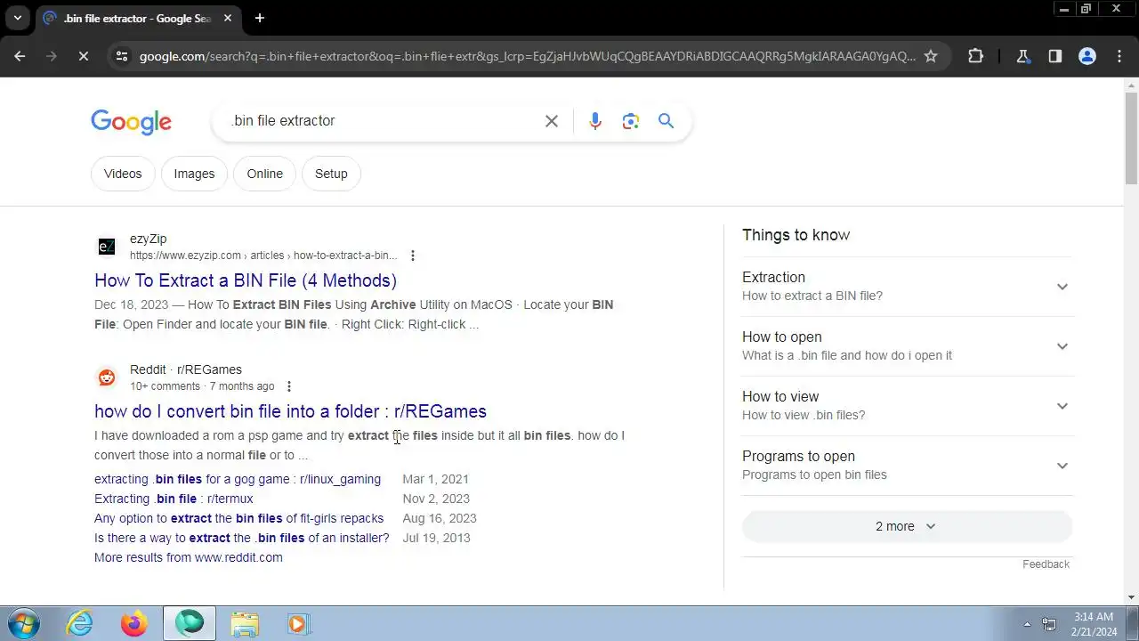The height and width of the screenshot is (641, 1139).
Task: Open extracting .bin files for gog game link
Action: pyautogui.click(x=238, y=479)
